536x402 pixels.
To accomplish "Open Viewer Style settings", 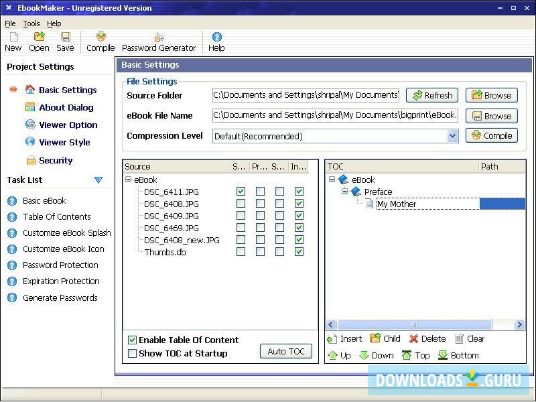I will tap(64, 142).
